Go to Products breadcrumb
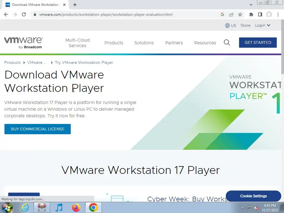Image resolution: width=284 pixels, height=213 pixels. [x=12, y=62]
